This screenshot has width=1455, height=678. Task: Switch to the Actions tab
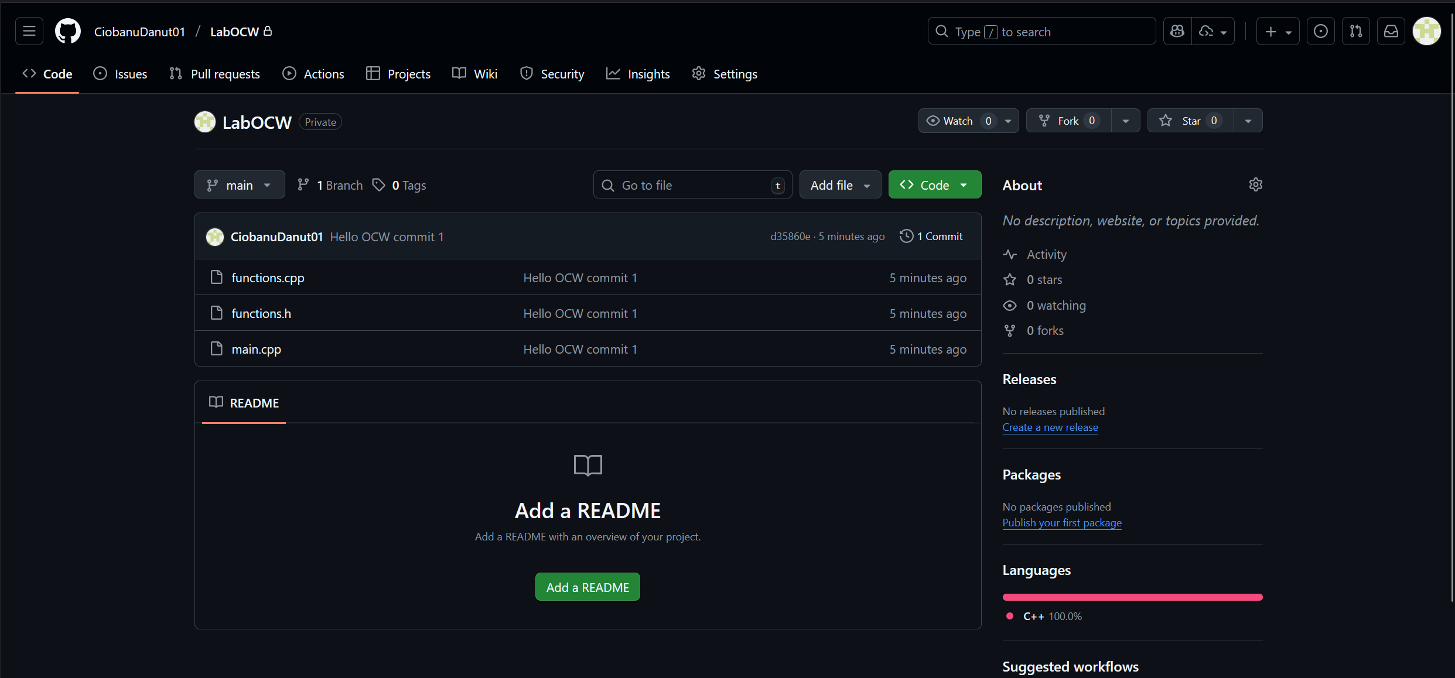click(x=313, y=74)
